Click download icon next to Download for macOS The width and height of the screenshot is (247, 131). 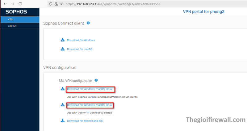pyautogui.click(x=62, y=49)
